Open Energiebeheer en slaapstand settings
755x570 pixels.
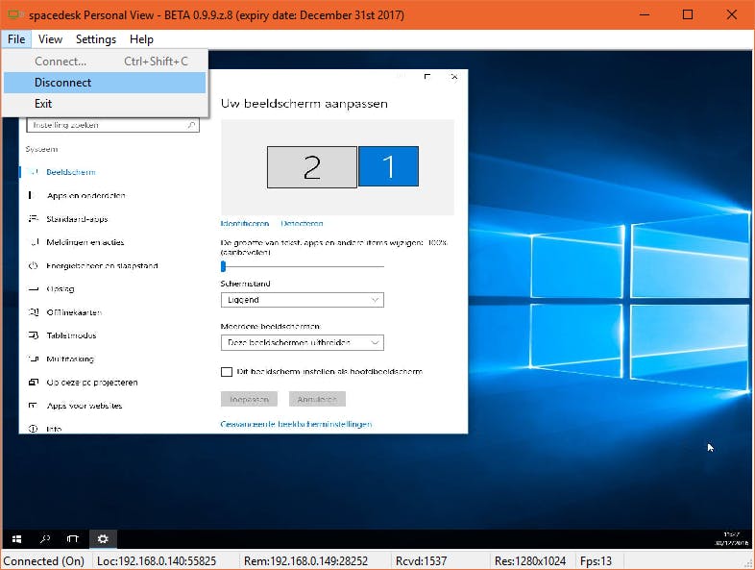click(x=102, y=265)
